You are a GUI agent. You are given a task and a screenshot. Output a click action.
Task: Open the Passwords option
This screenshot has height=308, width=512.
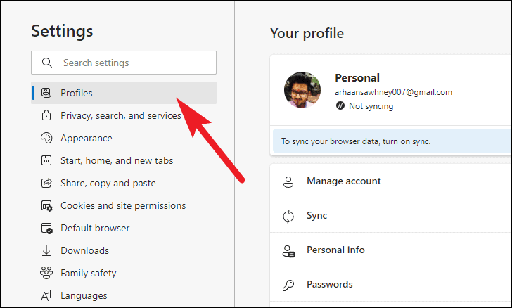click(391, 285)
